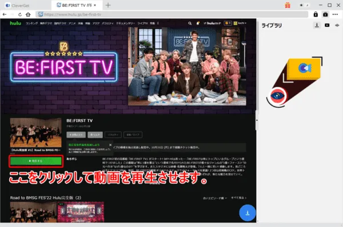Click the BE:FIRST TV title text
This screenshot has height=227, width=343.
click(x=79, y=120)
